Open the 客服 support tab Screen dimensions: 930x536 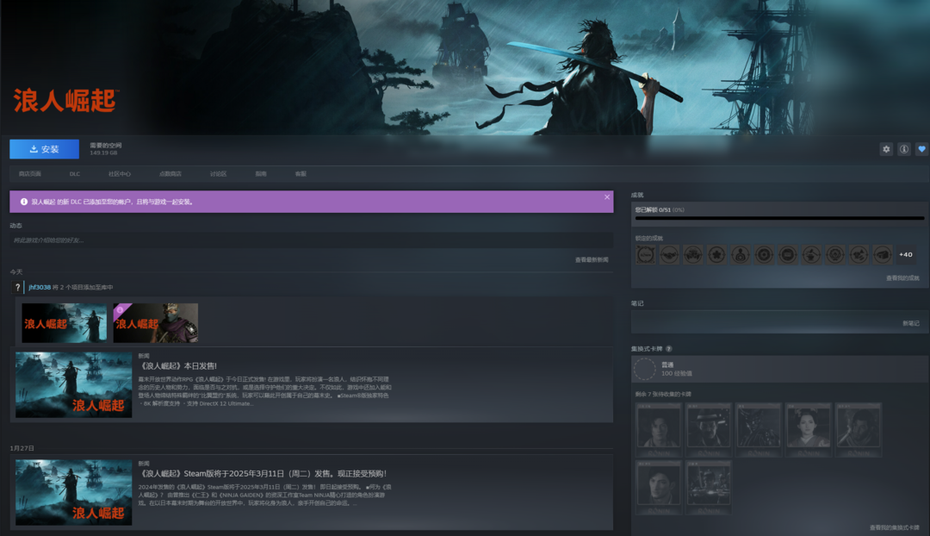click(x=301, y=174)
